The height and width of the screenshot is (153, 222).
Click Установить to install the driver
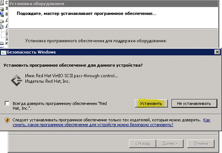tap(151, 104)
